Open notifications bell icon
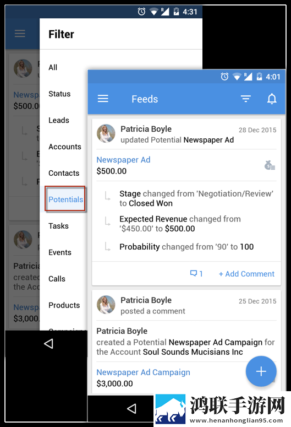Viewport: 291px width, 427px height. (x=272, y=99)
